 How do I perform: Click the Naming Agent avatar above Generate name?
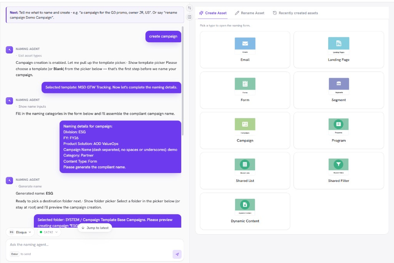(x=10, y=180)
